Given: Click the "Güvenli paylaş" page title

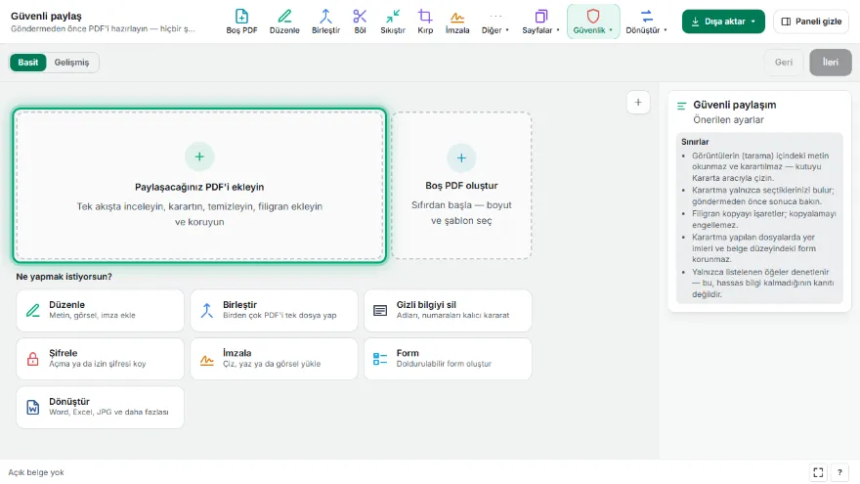Looking at the screenshot, I should coord(46,16).
